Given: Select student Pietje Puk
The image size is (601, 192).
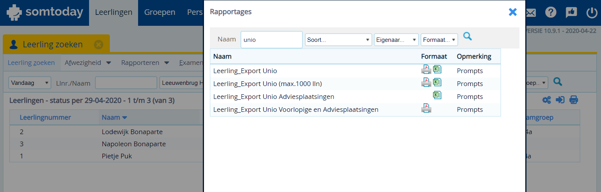Looking at the screenshot, I should (x=117, y=156).
